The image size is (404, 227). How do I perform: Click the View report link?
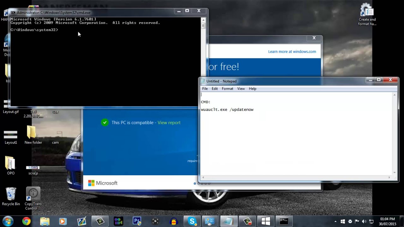(x=169, y=123)
